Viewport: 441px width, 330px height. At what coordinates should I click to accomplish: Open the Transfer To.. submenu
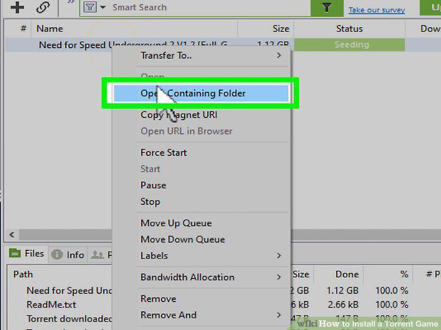201,56
